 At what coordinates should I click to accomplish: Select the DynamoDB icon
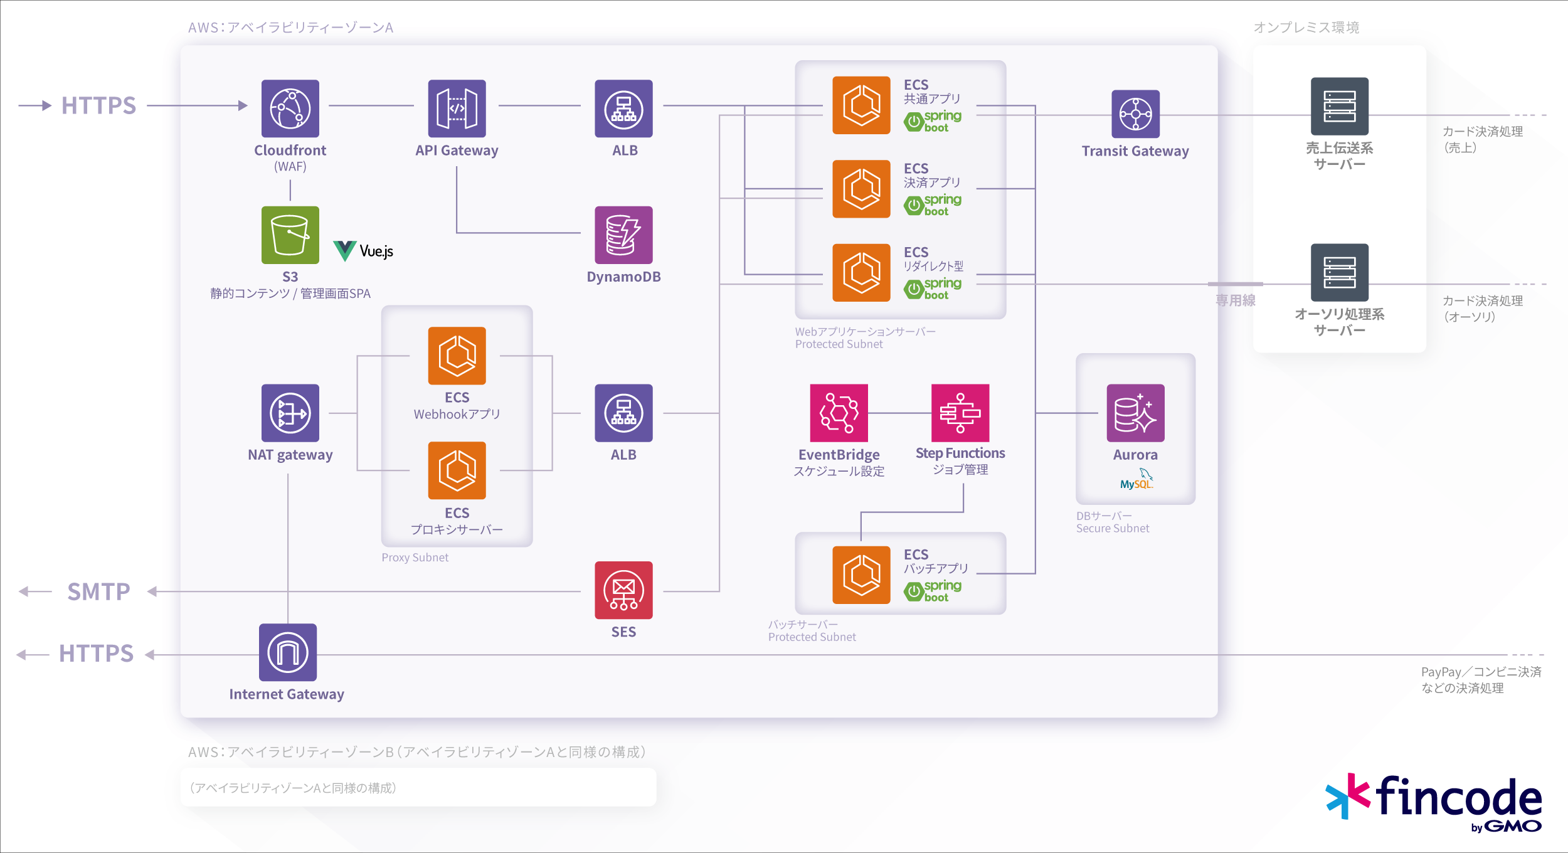623,235
